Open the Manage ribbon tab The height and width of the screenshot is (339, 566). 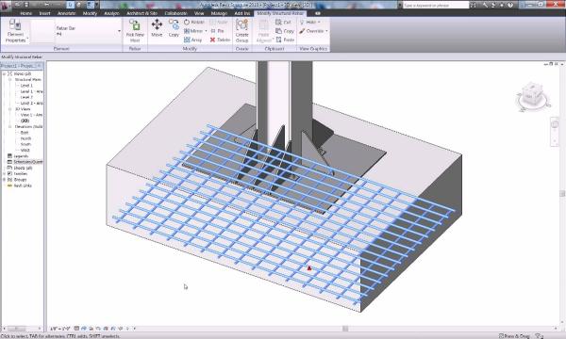tap(219, 13)
